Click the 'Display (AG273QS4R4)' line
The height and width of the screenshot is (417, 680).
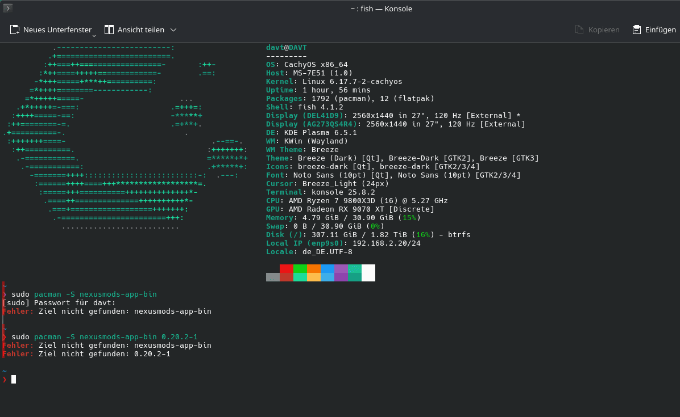pos(396,124)
